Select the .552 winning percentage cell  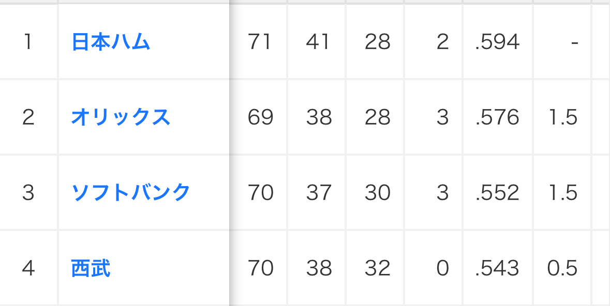pyautogui.click(x=497, y=193)
